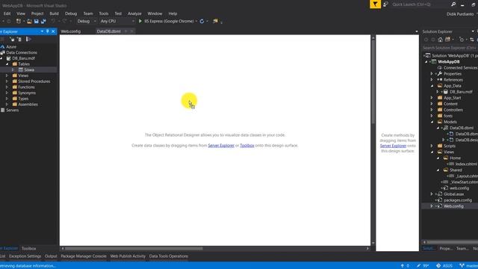This screenshot has width=478, height=269.
Task: Click the yellow notifications filter flag icon
Action: coord(375,4)
